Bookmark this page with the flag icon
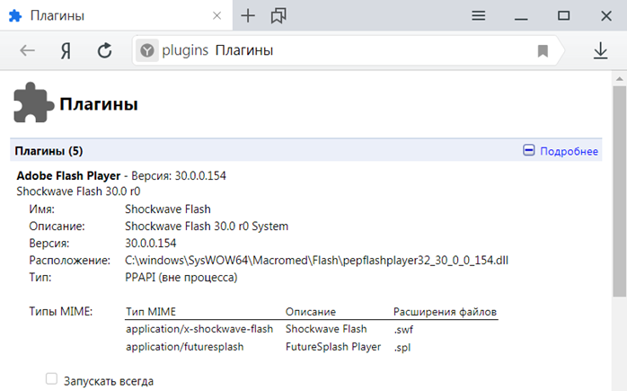627x391 pixels. (543, 51)
